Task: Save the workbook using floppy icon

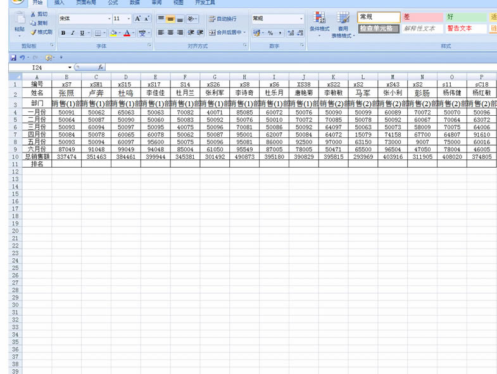Action: pyautogui.click(x=13, y=58)
